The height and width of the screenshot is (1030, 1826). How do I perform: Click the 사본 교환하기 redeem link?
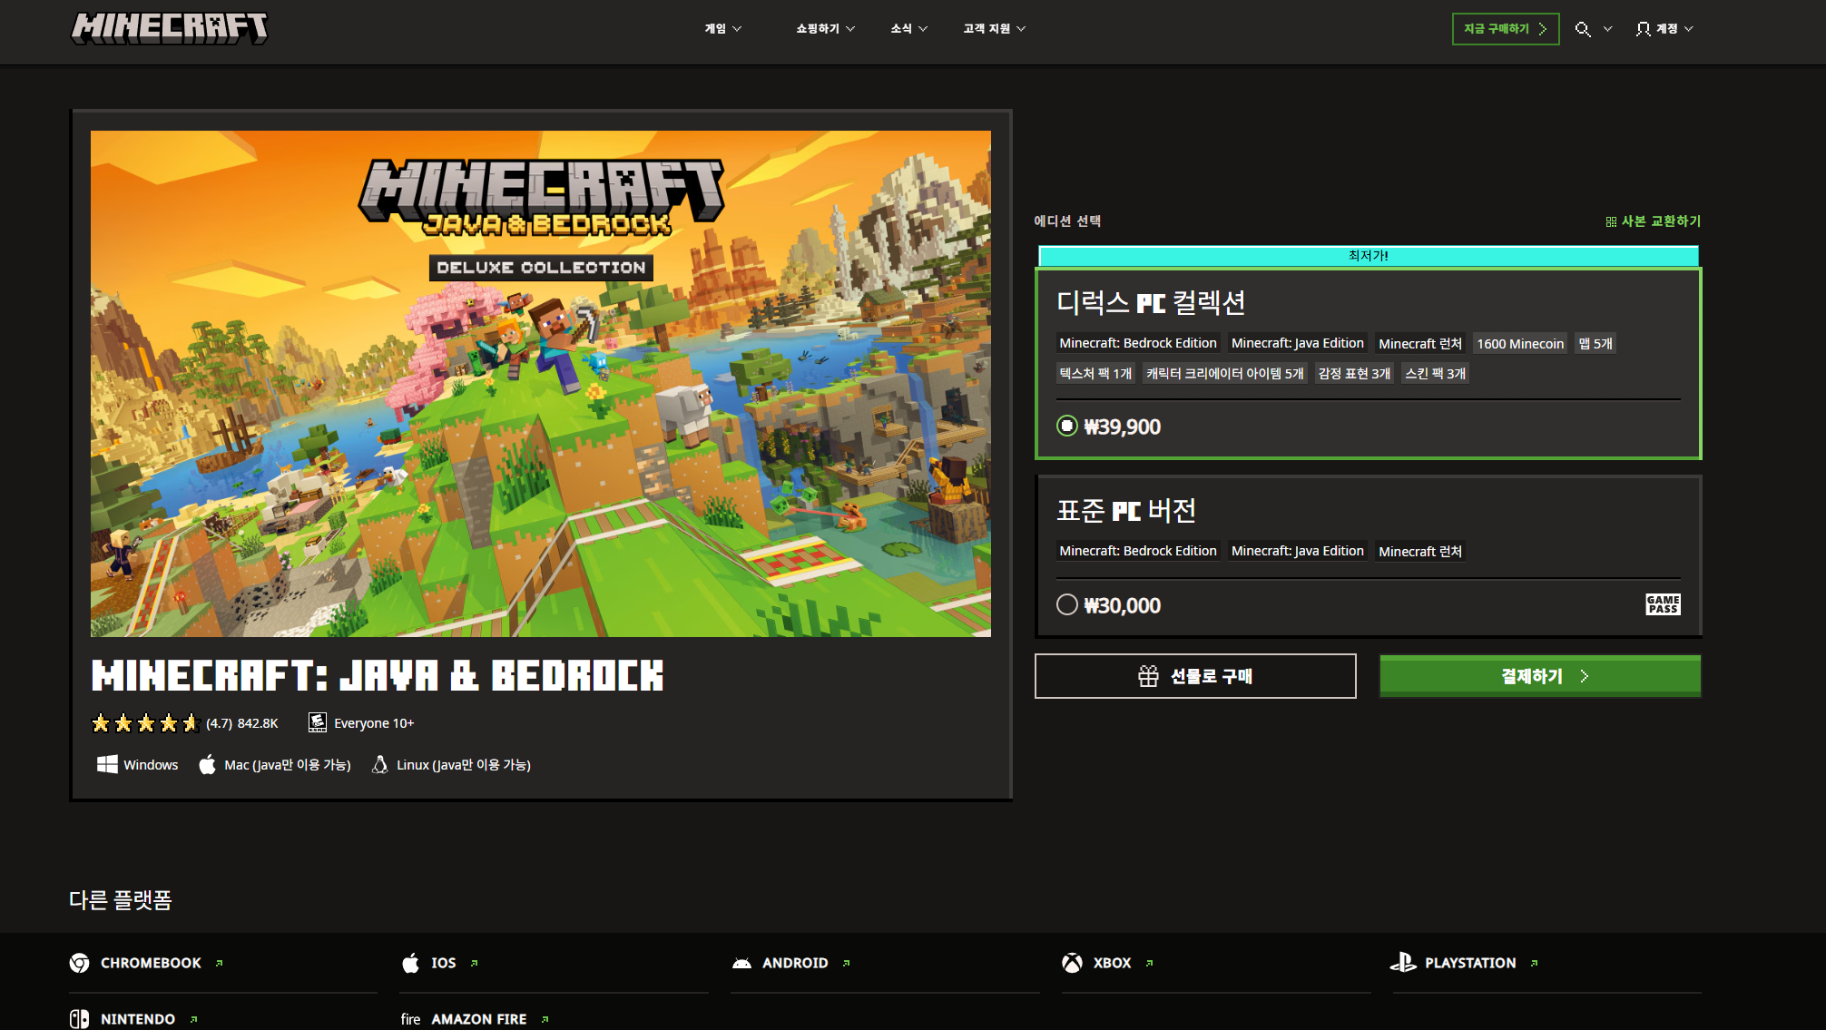1653,221
